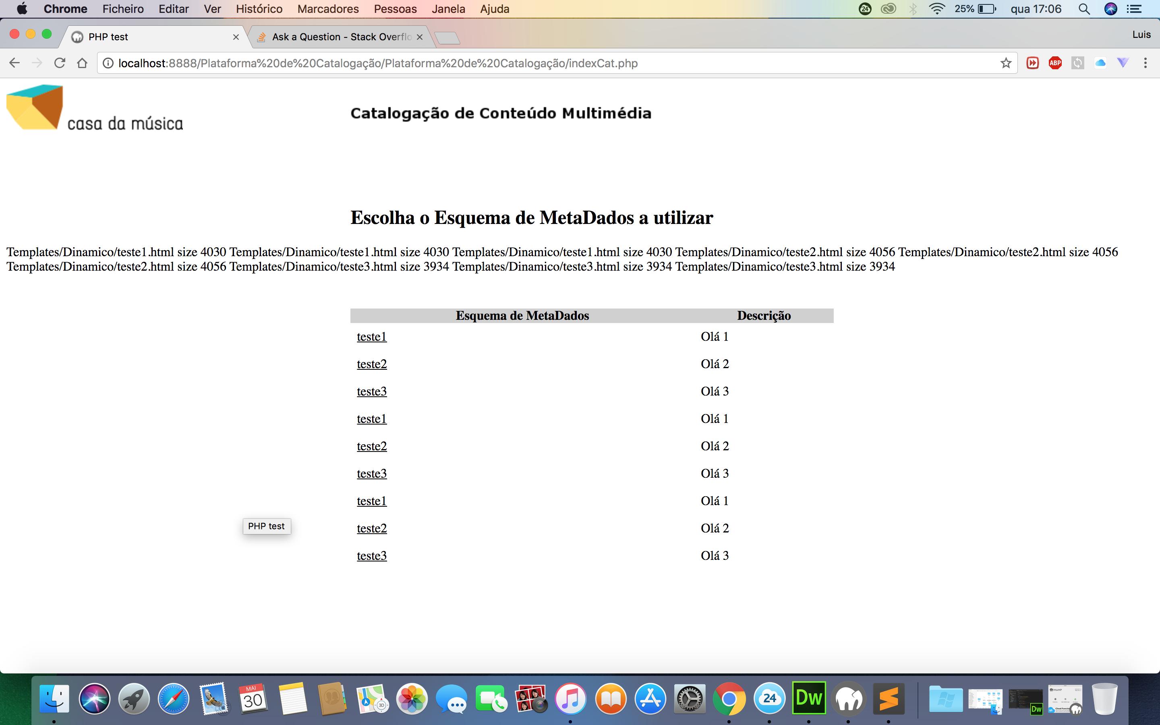Open a new tab button
Viewport: 1160px width, 725px height.
tap(448, 38)
